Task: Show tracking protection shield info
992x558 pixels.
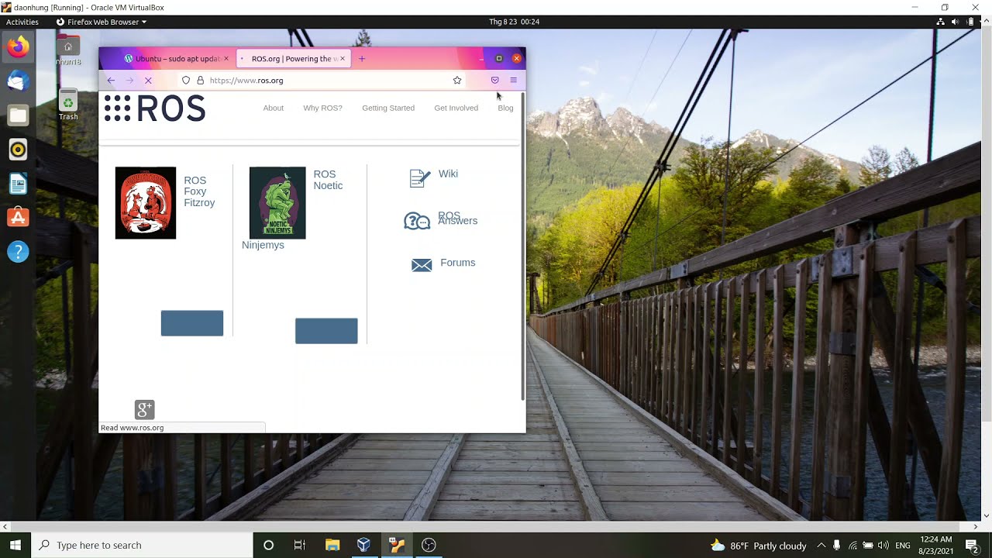Action: pos(186,80)
